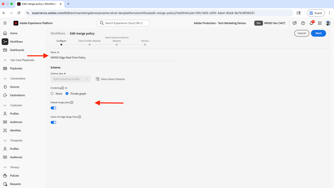Click the Next button
The height and width of the screenshot is (188, 334).
tap(318, 33)
